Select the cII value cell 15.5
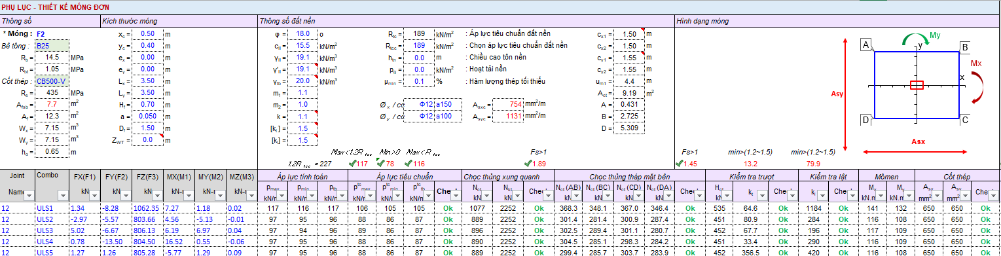The image size is (1001, 256). click(302, 46)
